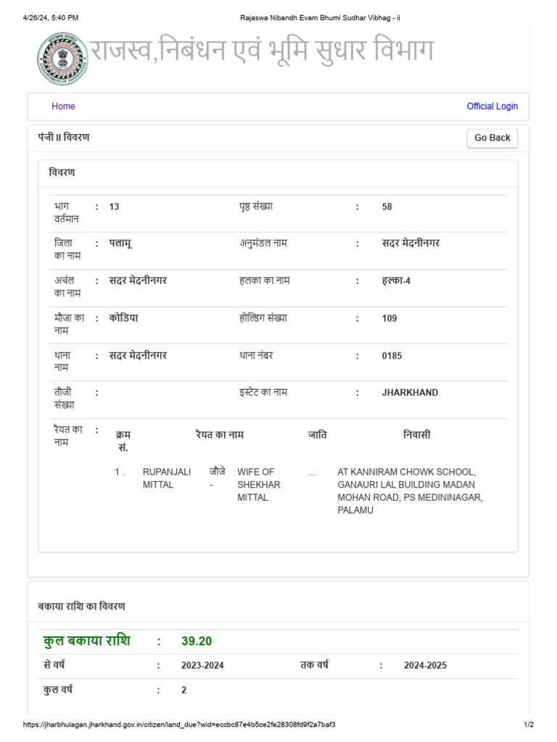Click the Jharkhand government emblem logo
Viewport: 557px width, 742px height.
point(62,59)
